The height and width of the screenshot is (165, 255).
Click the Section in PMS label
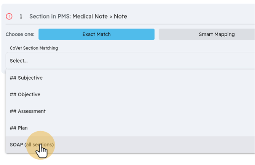click(50, 16)
